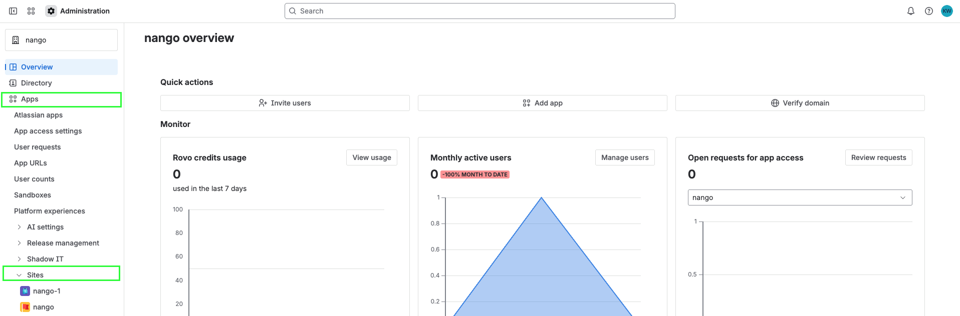
Task: Open Platform experiences
Action: [50, 211]
